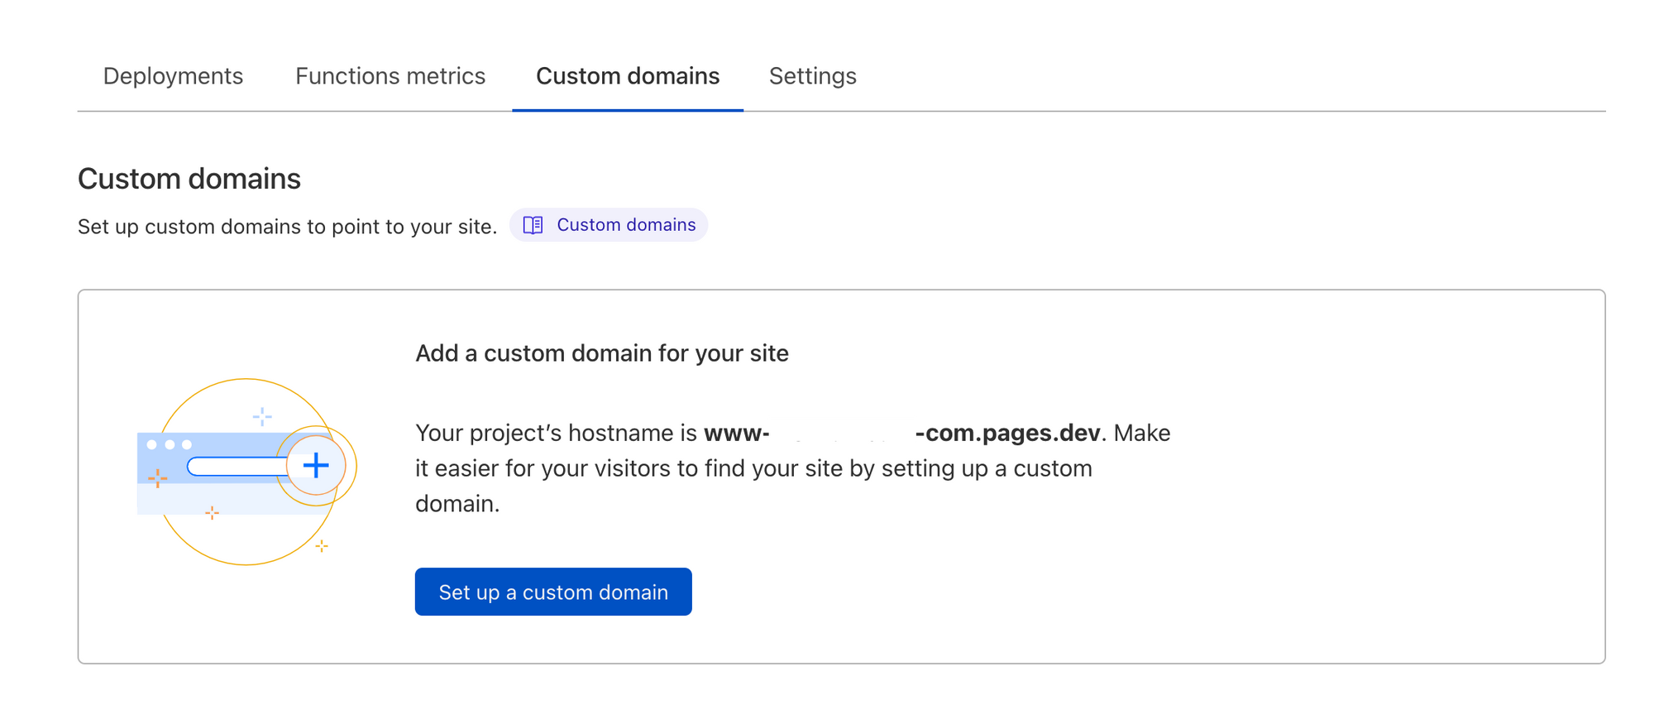Open the Deployments tab
The image size is (1654, 724).
click(x=173, y=76)
